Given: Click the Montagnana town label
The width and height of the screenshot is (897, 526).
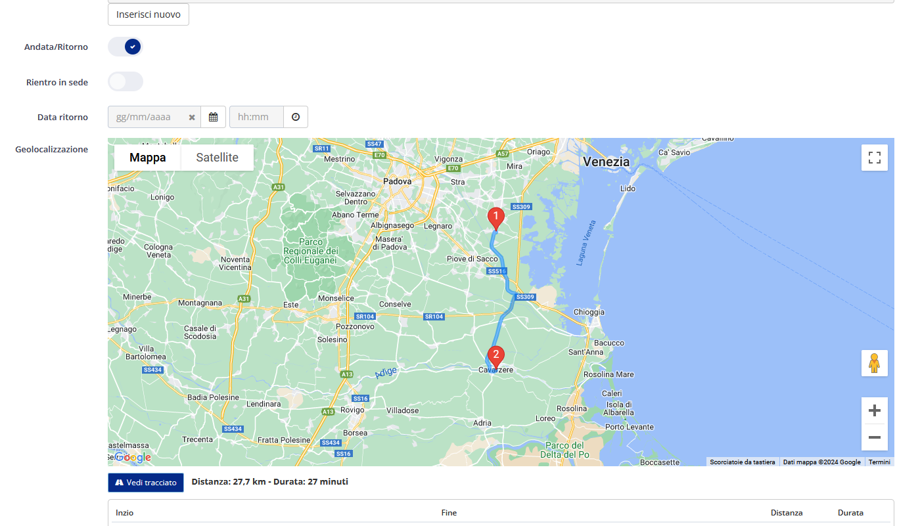Looking at the screenshot, I should pos(200,303).
